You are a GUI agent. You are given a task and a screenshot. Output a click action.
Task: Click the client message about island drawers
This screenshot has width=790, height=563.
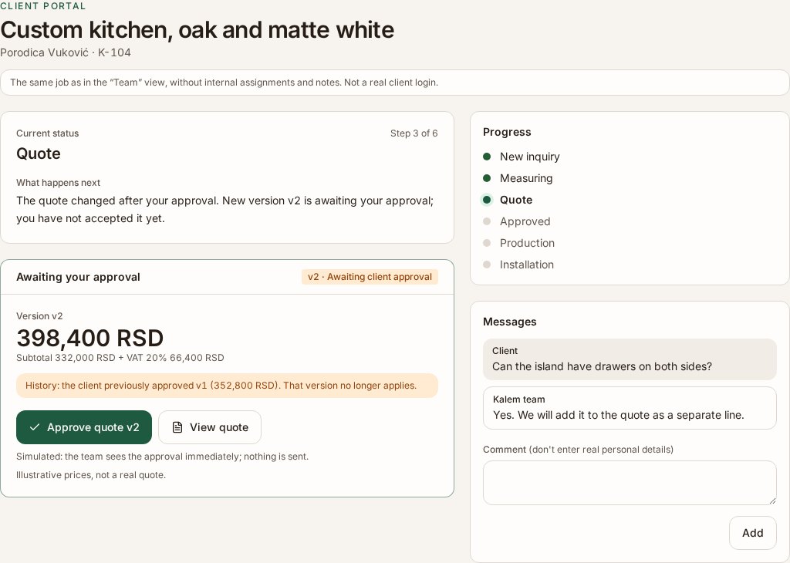point(630,359)
